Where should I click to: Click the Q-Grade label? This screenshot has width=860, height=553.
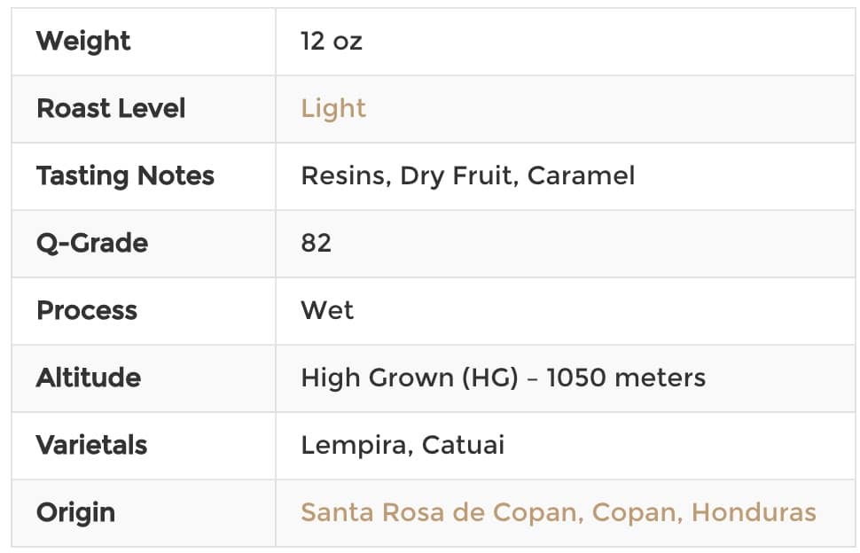click(x=92, y=243)
